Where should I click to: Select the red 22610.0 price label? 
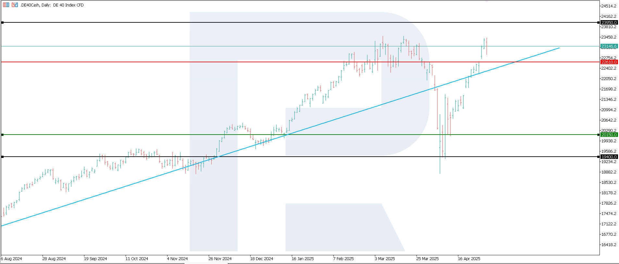click(609, 62)
